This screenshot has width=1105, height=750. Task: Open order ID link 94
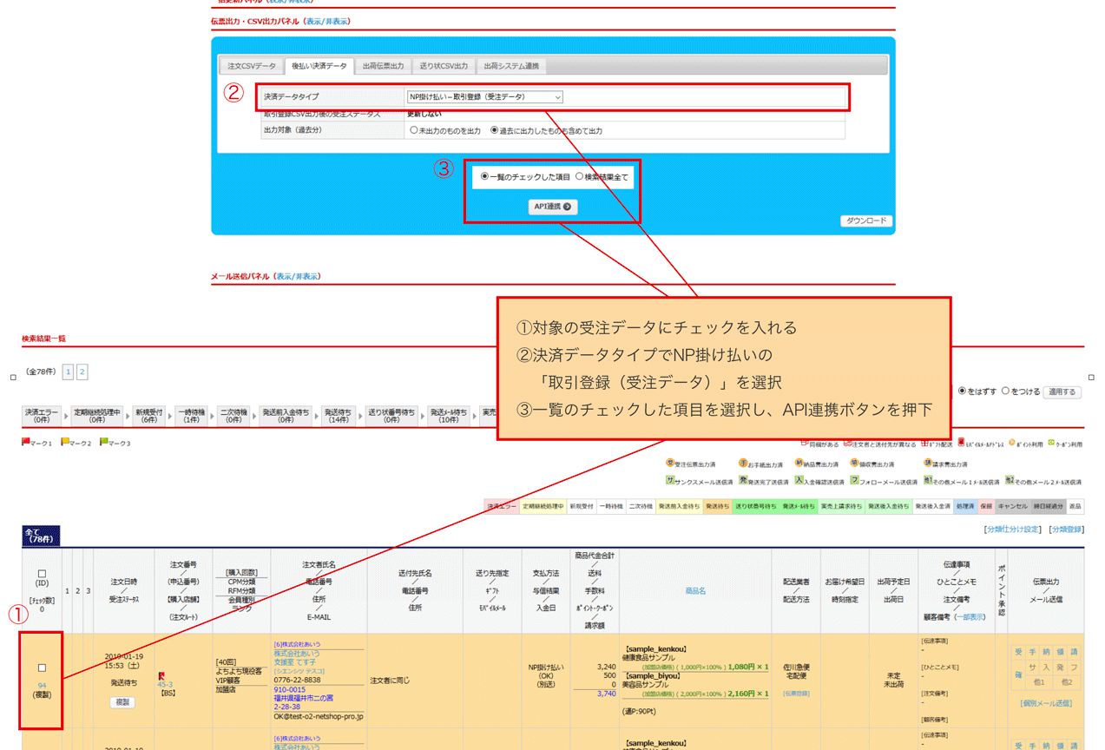(x=42, y=685)
